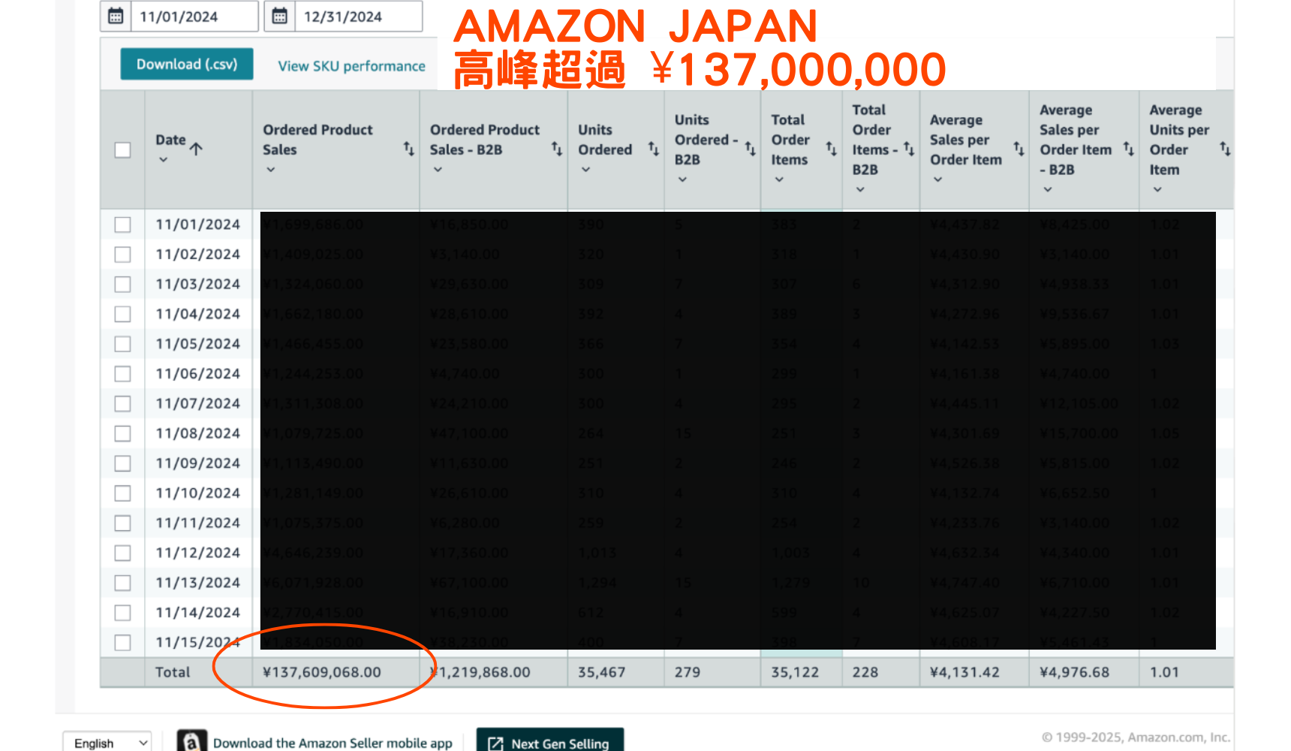Sort by Average Sales per Order Item
Screen dimensions: 1291x751
(1019, 149)
